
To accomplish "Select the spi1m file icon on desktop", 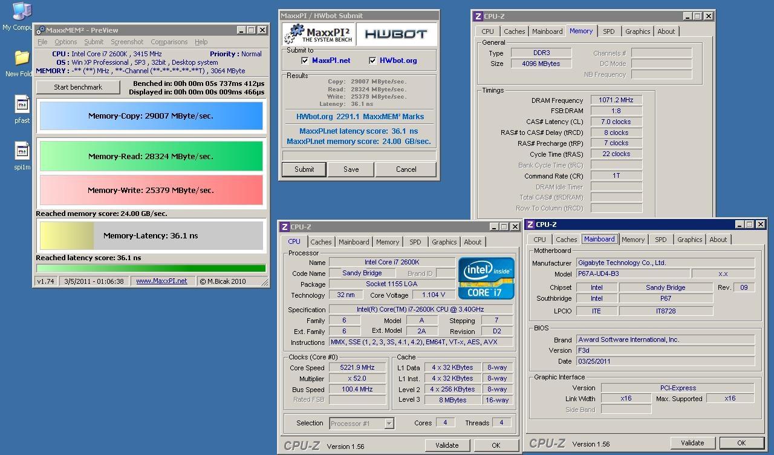I will point(22,151).
